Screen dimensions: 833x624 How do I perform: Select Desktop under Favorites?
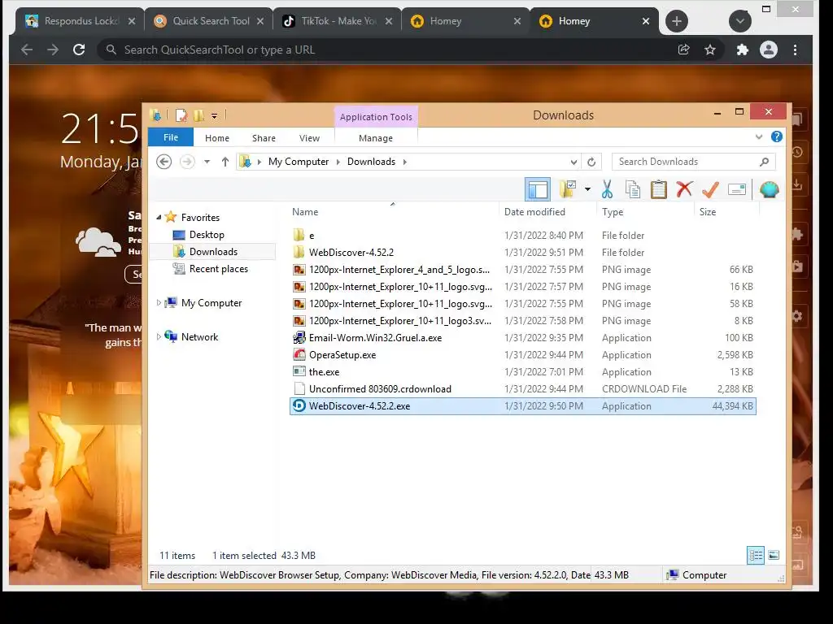(x=207, y=235)
